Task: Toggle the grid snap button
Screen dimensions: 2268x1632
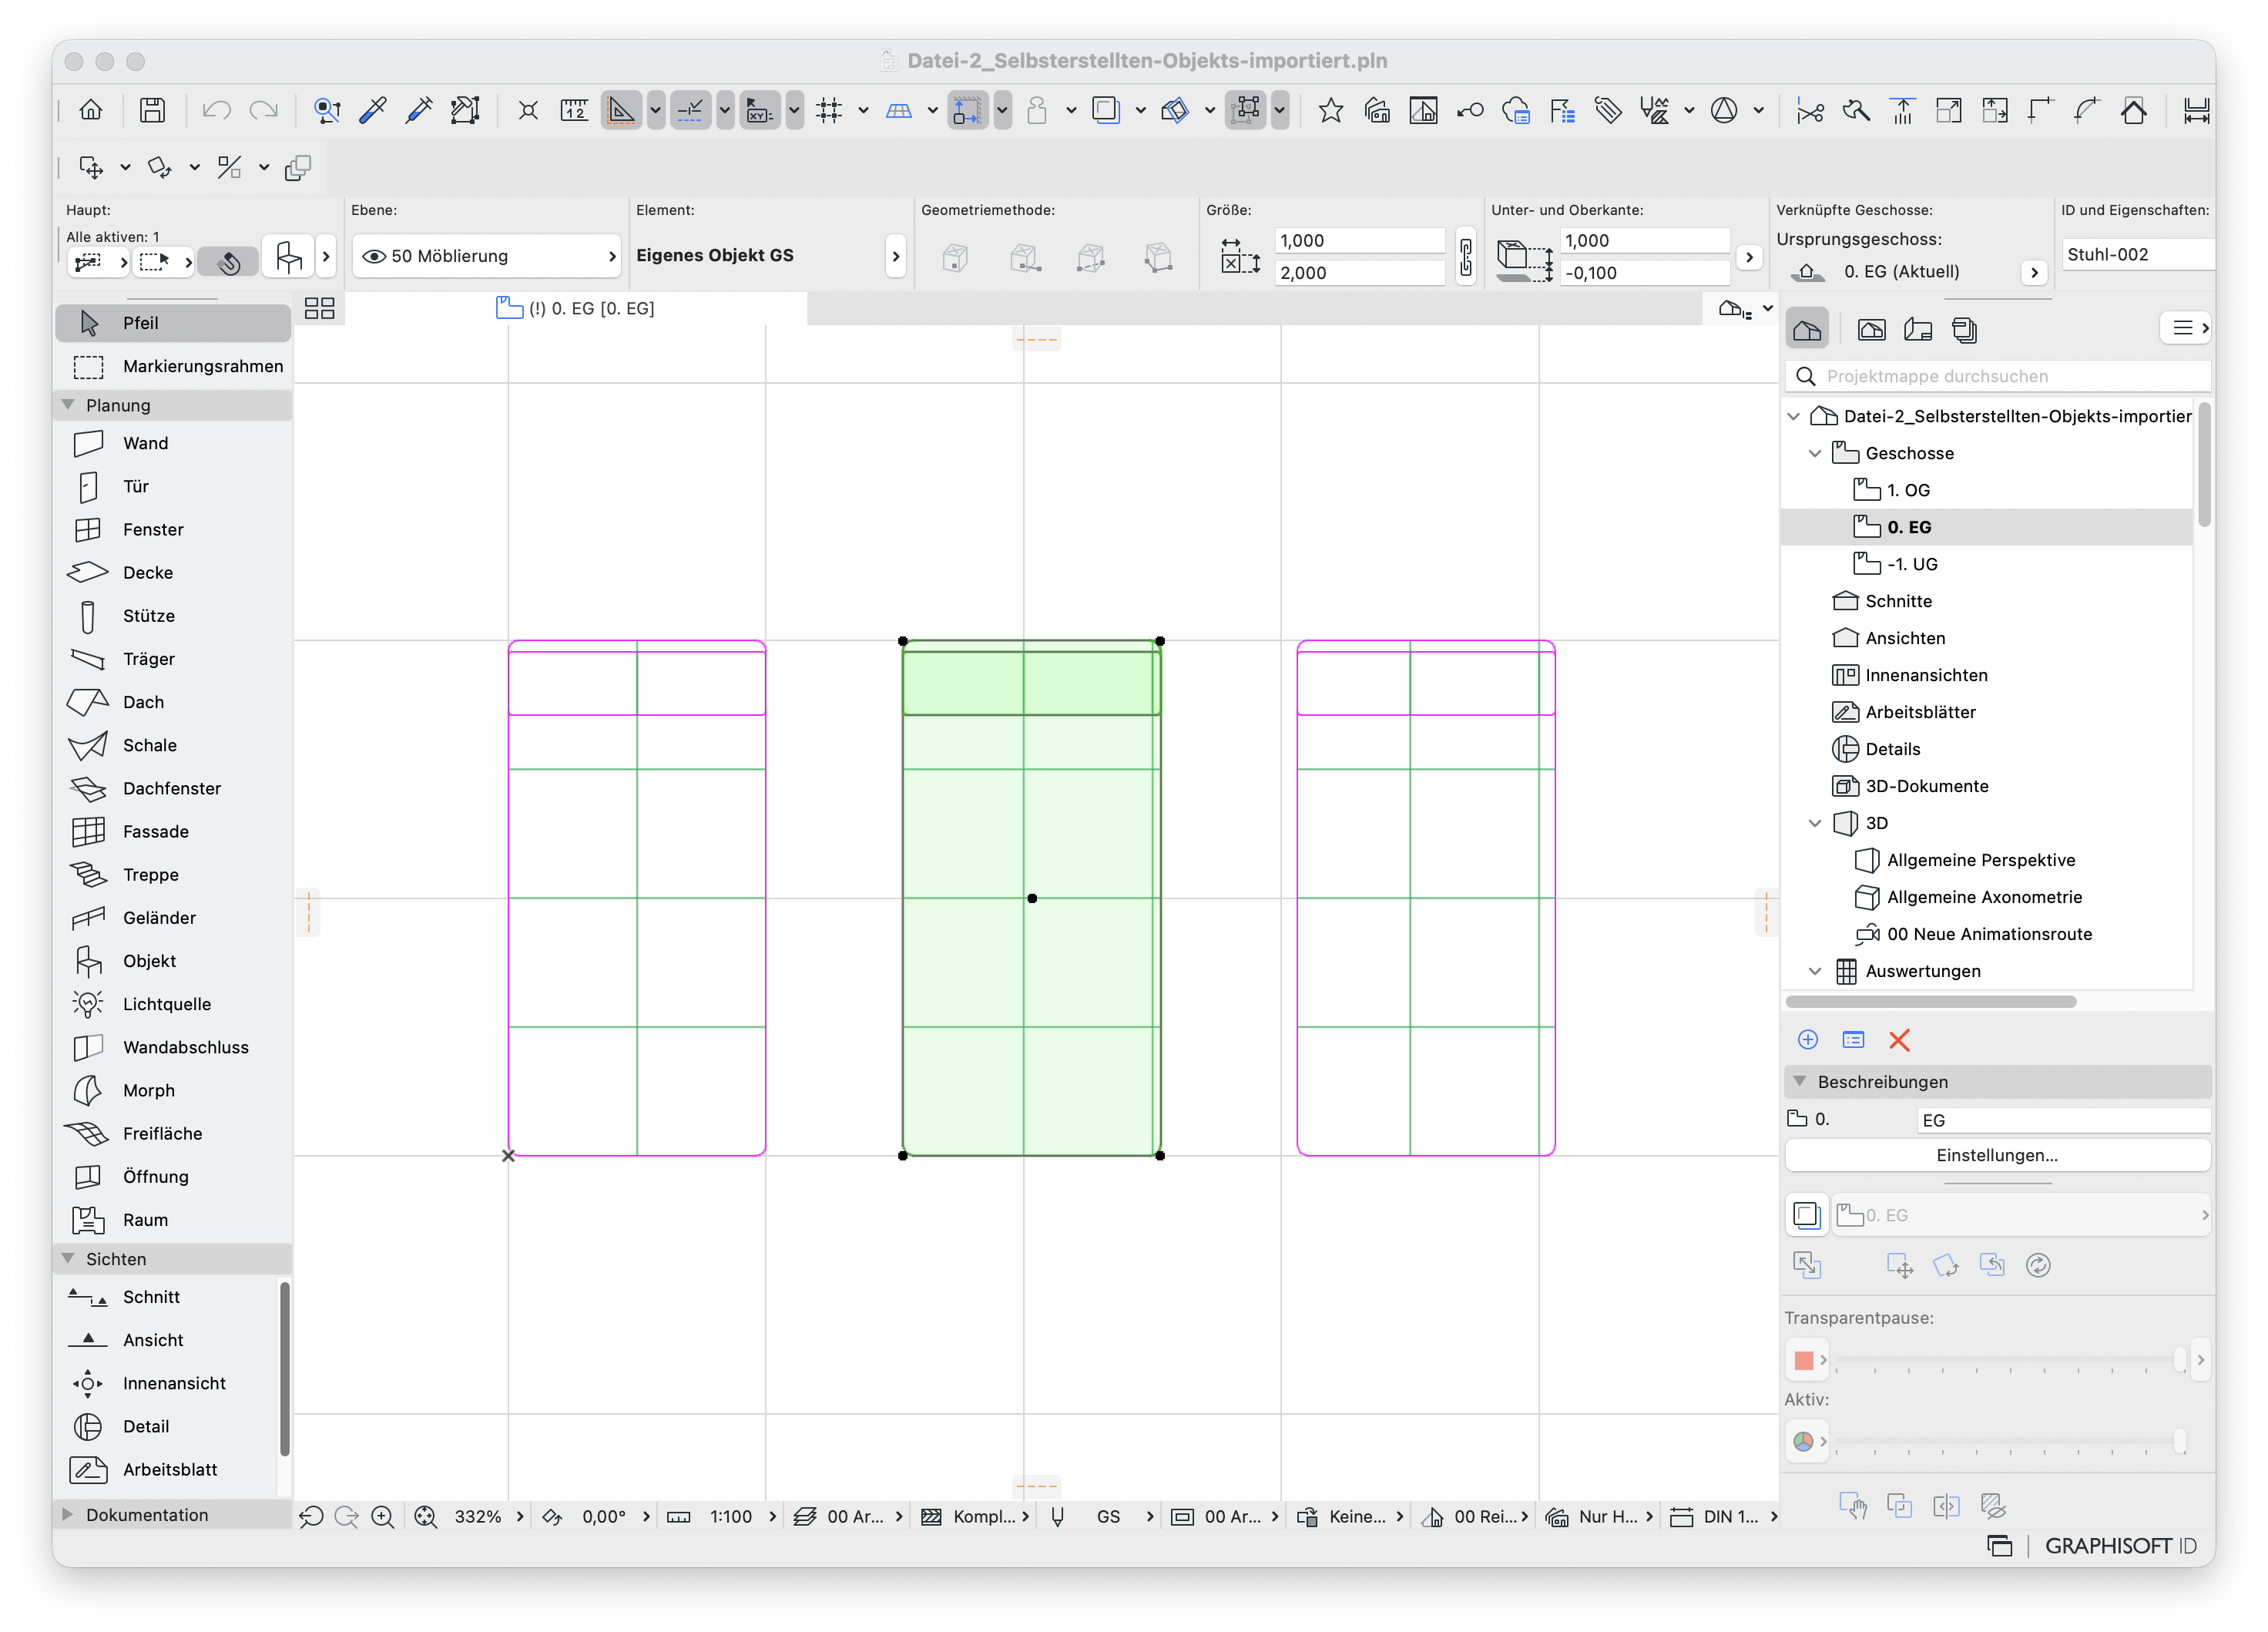Action: pos(829,110)
